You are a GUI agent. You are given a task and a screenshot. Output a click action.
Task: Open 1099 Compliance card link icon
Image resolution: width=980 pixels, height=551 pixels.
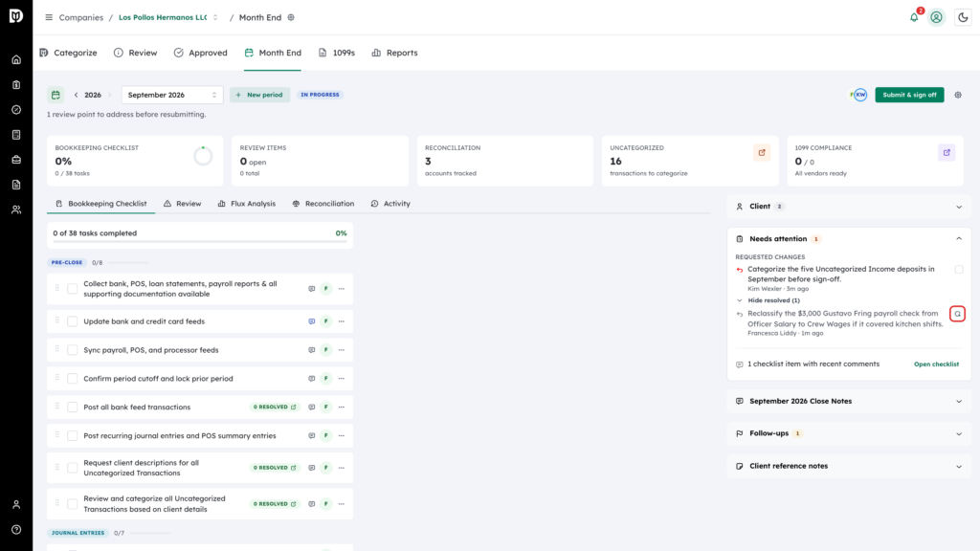947,152
